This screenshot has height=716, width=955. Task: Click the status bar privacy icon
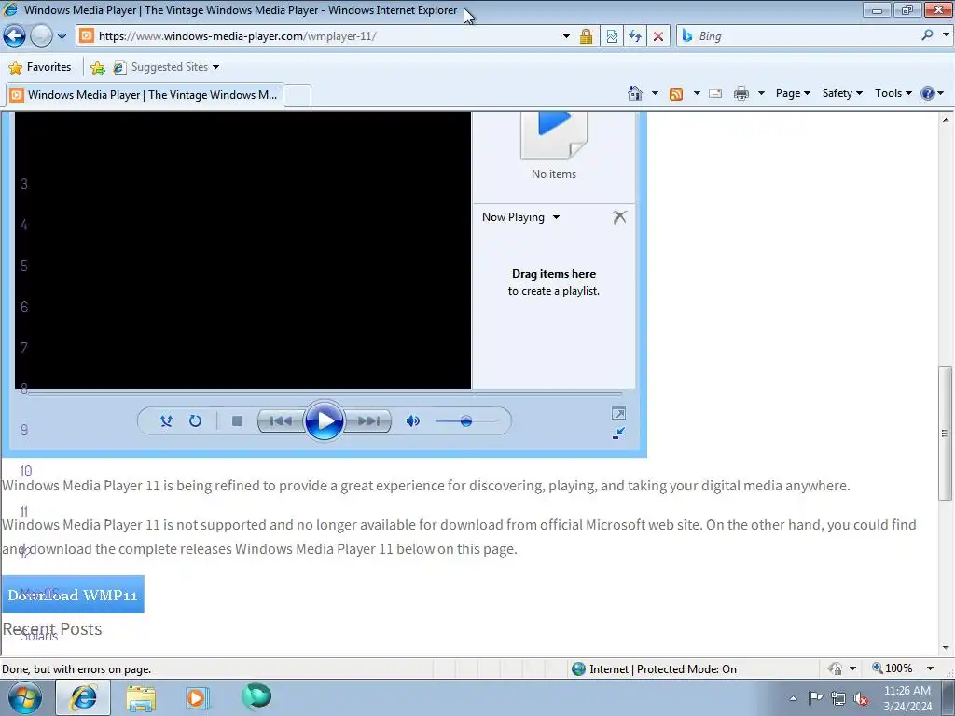[835, 669]
